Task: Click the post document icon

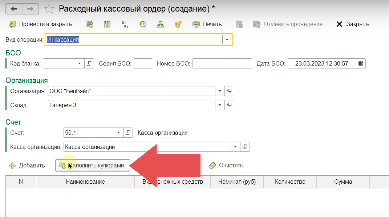Action: pos(89,24)
